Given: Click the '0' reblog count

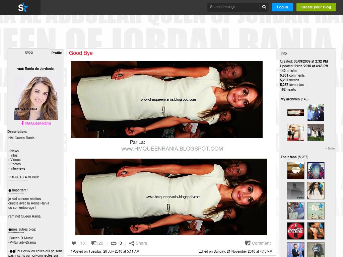Looking at the screenshot, I should (x=121, y=243).
